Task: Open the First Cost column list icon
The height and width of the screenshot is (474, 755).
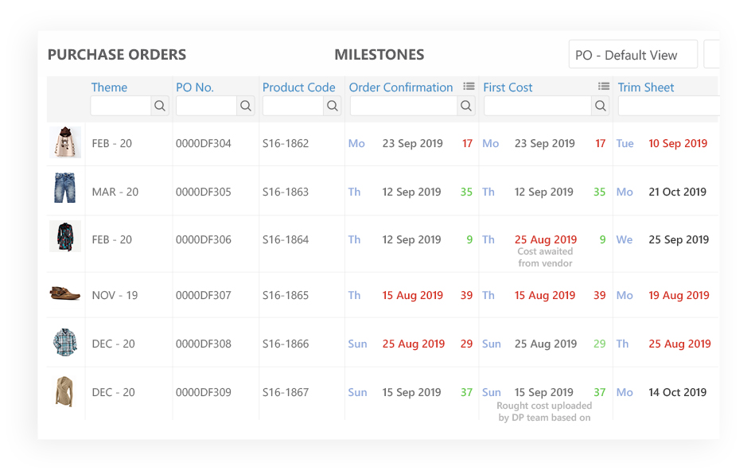Action: tap(603, 86)
